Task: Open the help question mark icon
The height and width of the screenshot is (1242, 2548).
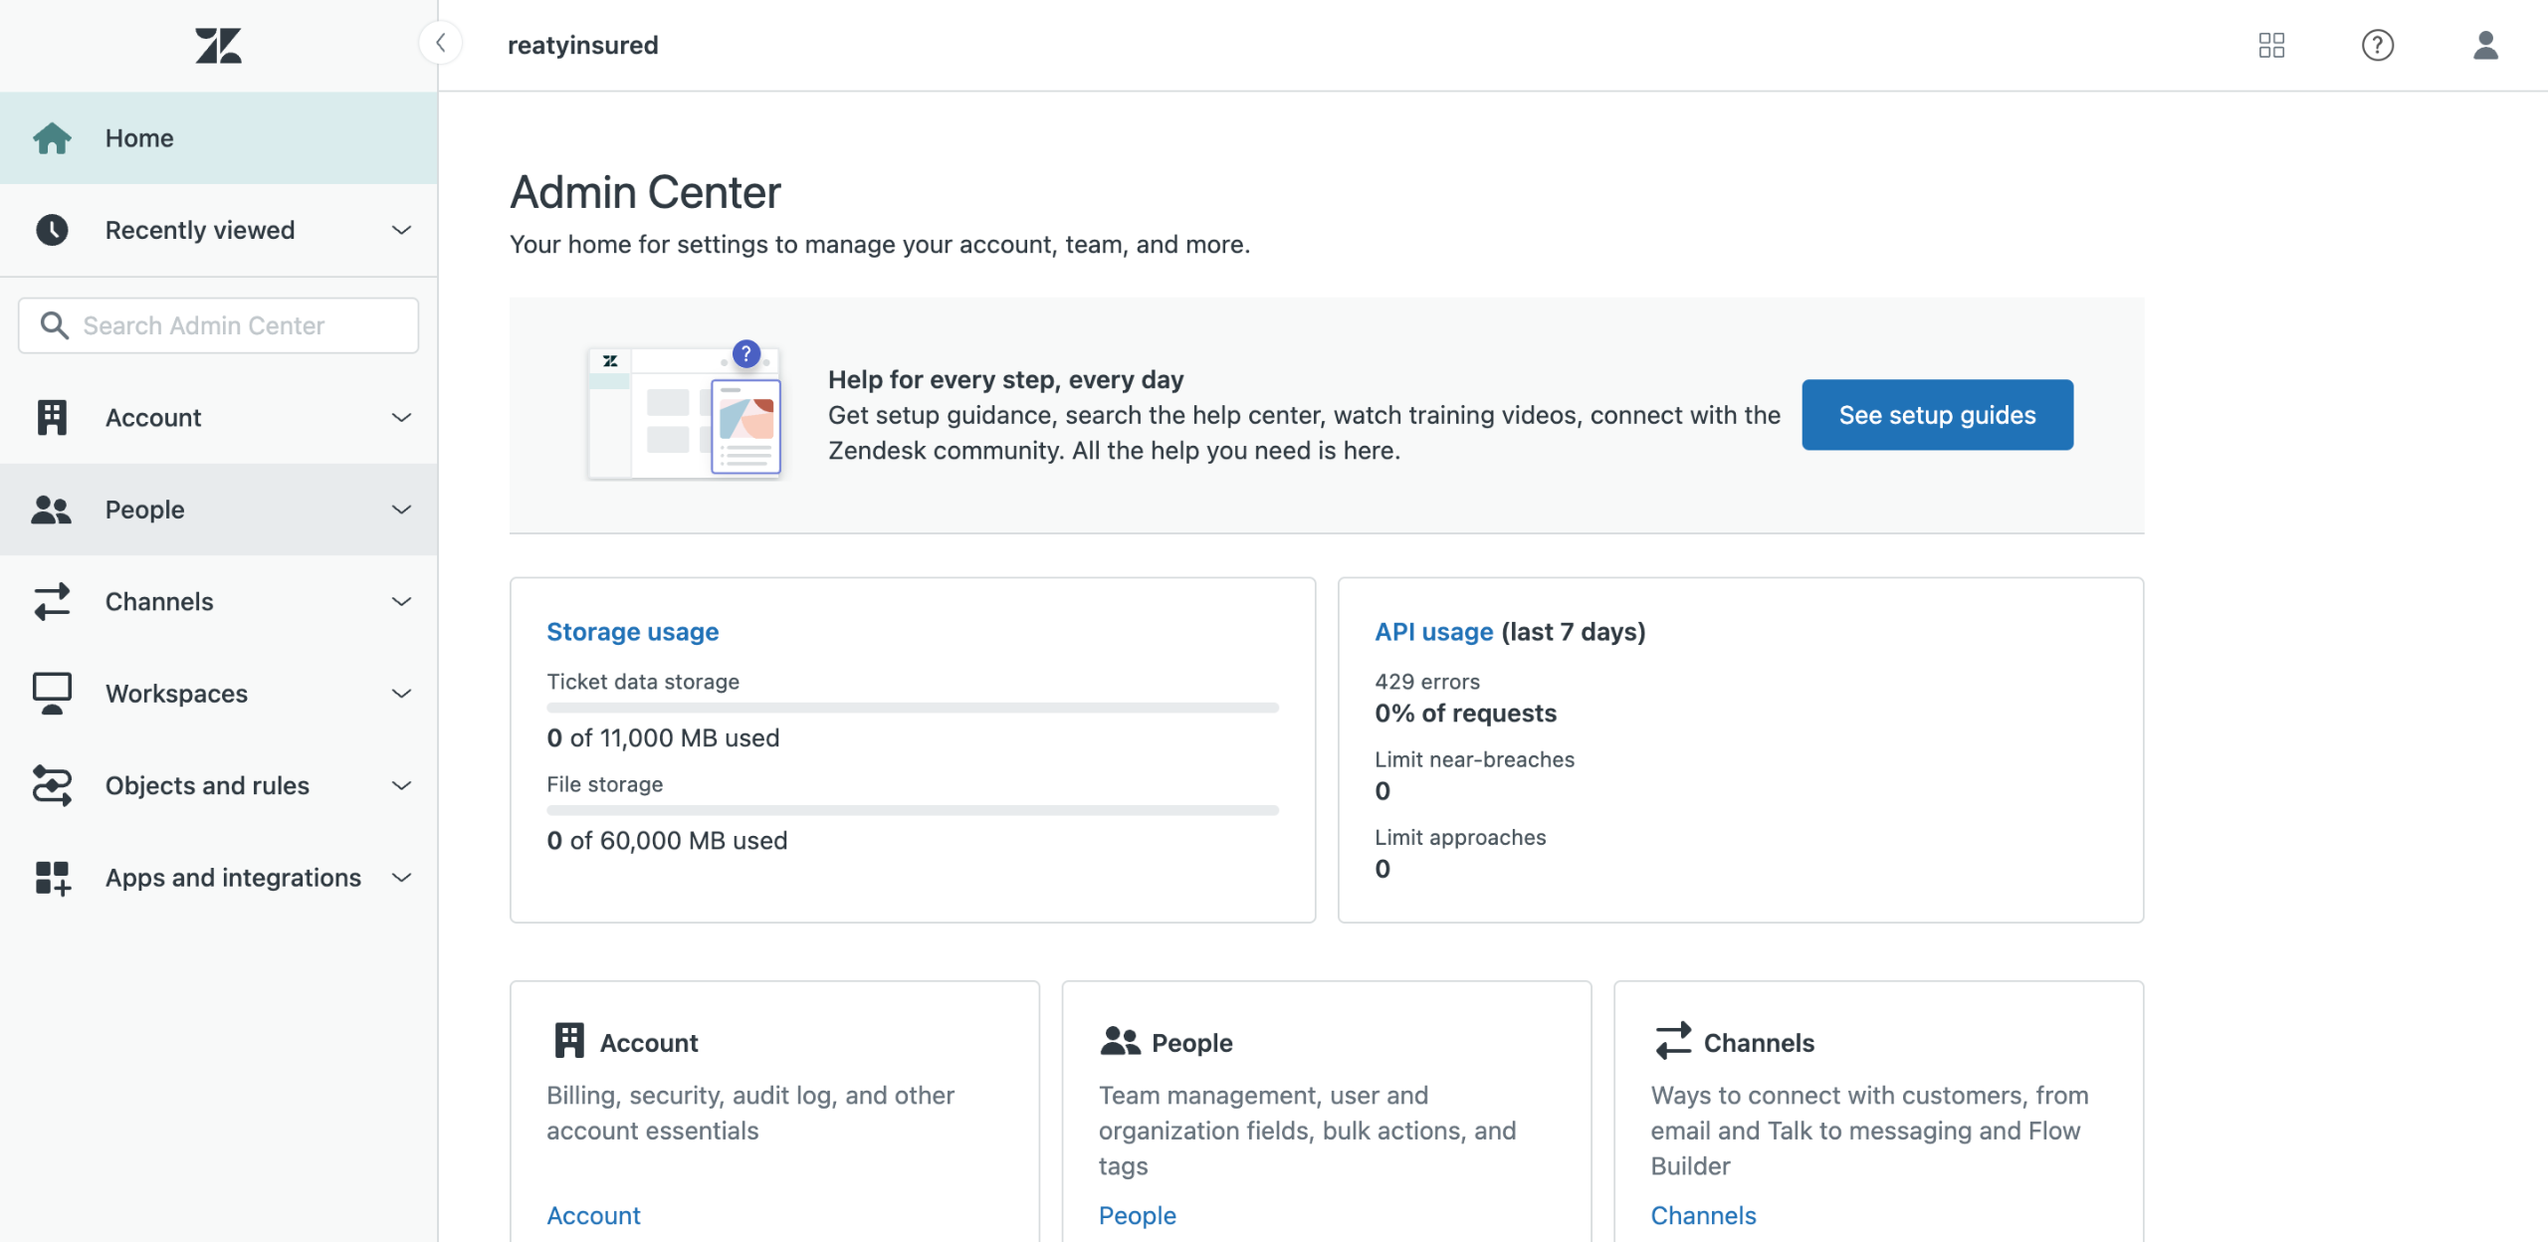Action: click(2377, 45)
